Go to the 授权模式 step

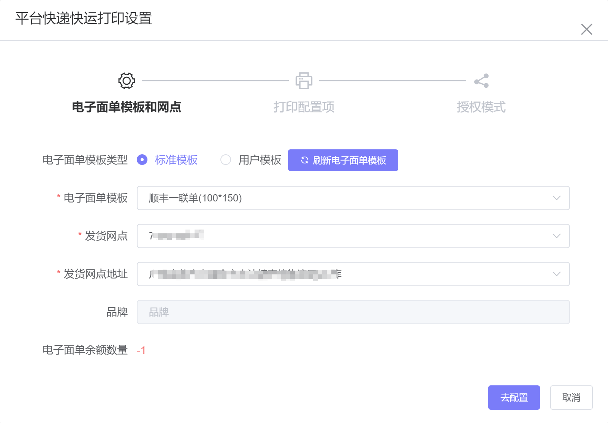(481, 107)
